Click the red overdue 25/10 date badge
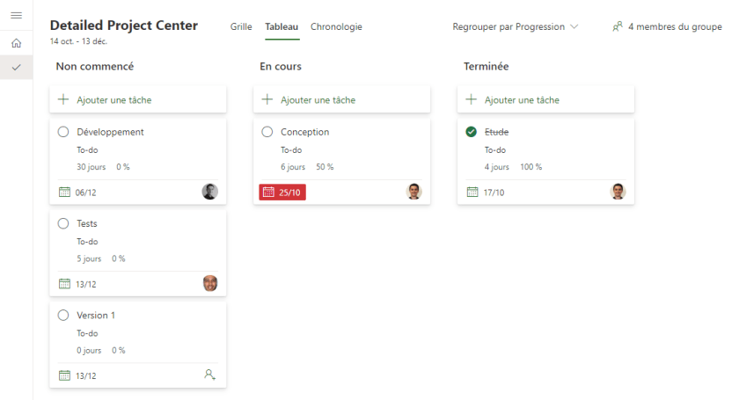The width and height of the screenshot is (739, 400). [x=282, y=192]
